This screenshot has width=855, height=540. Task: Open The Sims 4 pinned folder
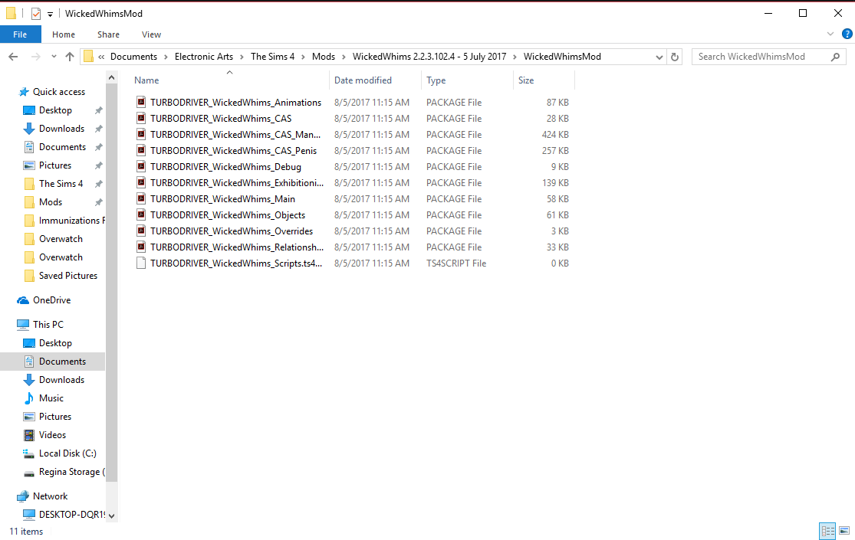[x=61, y=184]
